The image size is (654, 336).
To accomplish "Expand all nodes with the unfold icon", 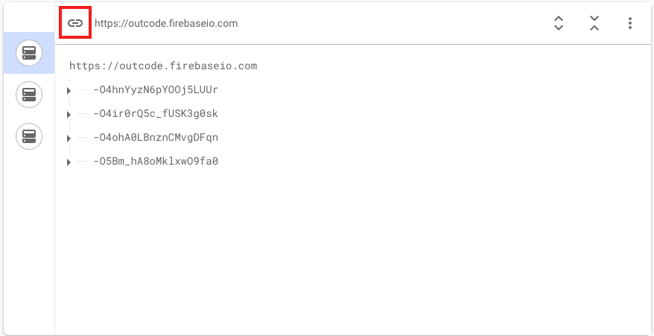I will pyautogui.click(x=559, y=23).
